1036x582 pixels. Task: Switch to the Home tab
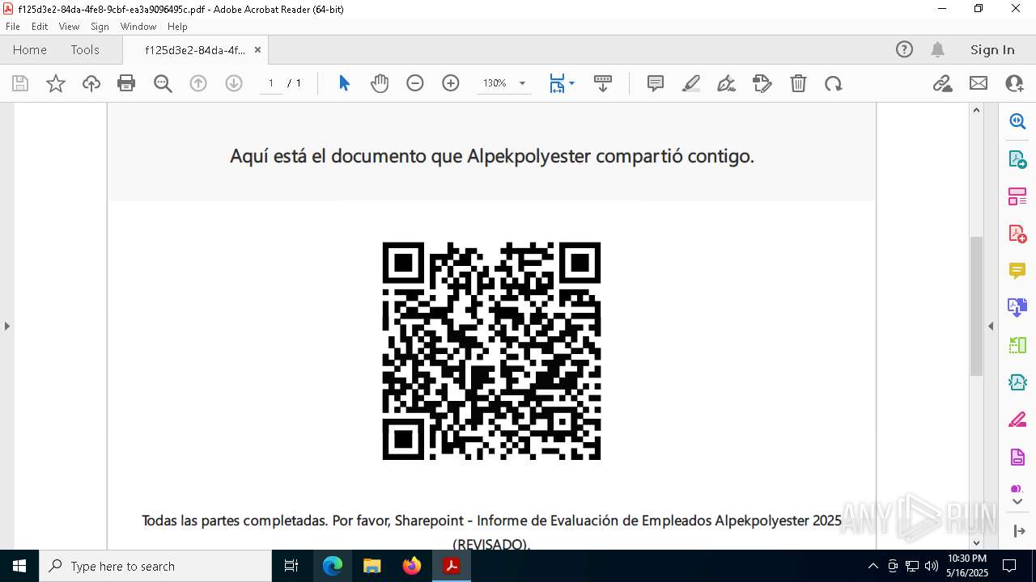click(x=30, y=49)
